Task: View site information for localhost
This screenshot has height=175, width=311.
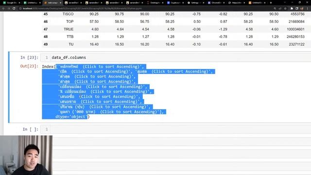Action: [x=20, y=9]
